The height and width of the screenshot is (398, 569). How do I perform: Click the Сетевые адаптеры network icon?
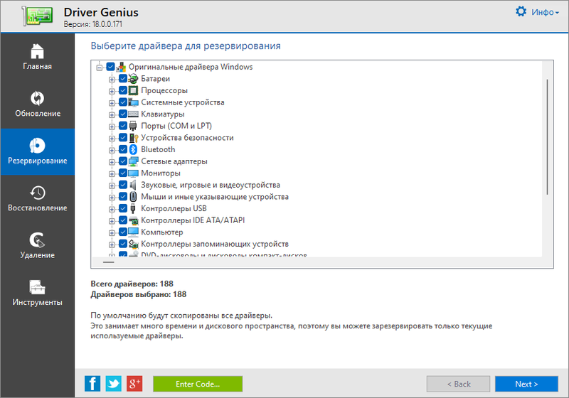coord(133,161)
